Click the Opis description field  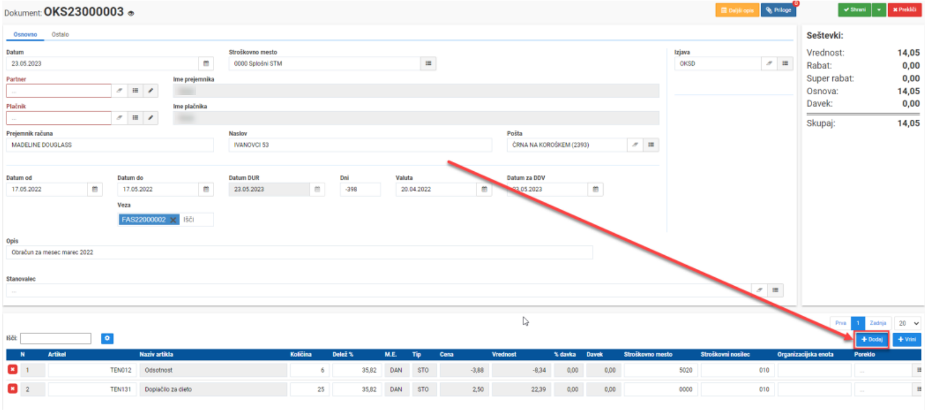(299, 252)
